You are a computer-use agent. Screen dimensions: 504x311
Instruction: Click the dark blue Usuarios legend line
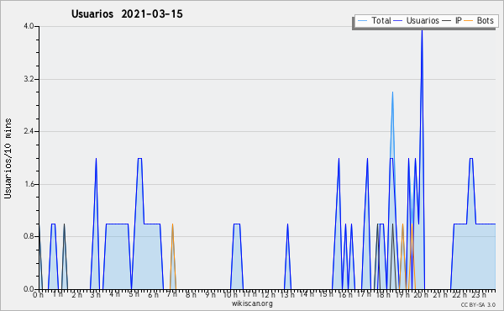[x=398, y=21]
